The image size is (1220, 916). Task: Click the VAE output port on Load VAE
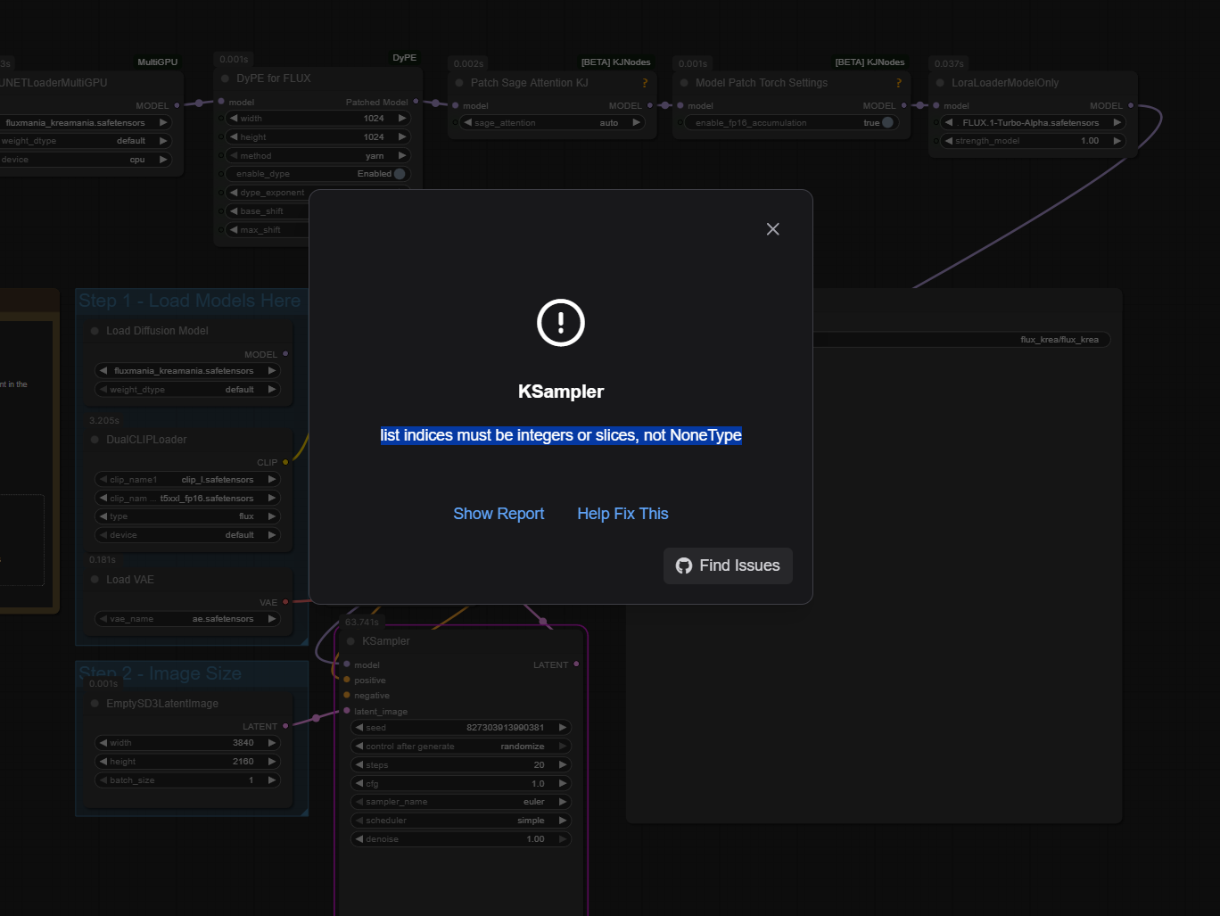coord(285,602)
